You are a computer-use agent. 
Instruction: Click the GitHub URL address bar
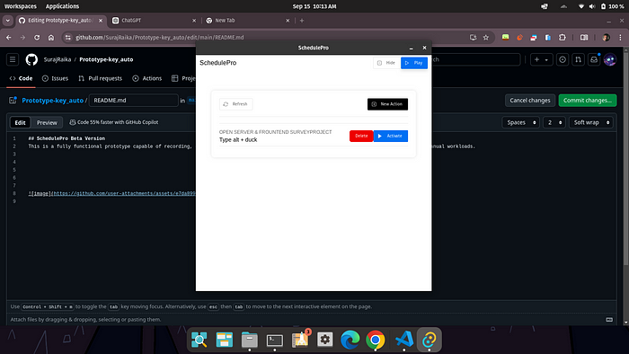(x=159, y=37)
